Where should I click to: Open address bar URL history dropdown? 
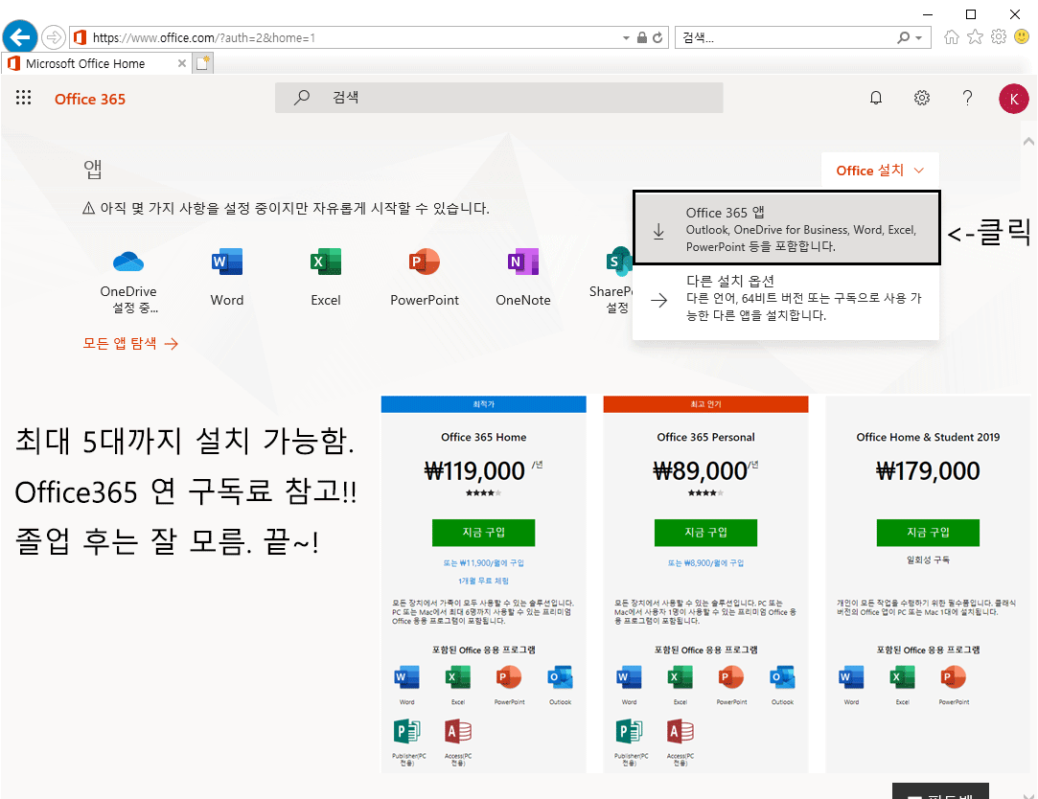tap(626, 37)
